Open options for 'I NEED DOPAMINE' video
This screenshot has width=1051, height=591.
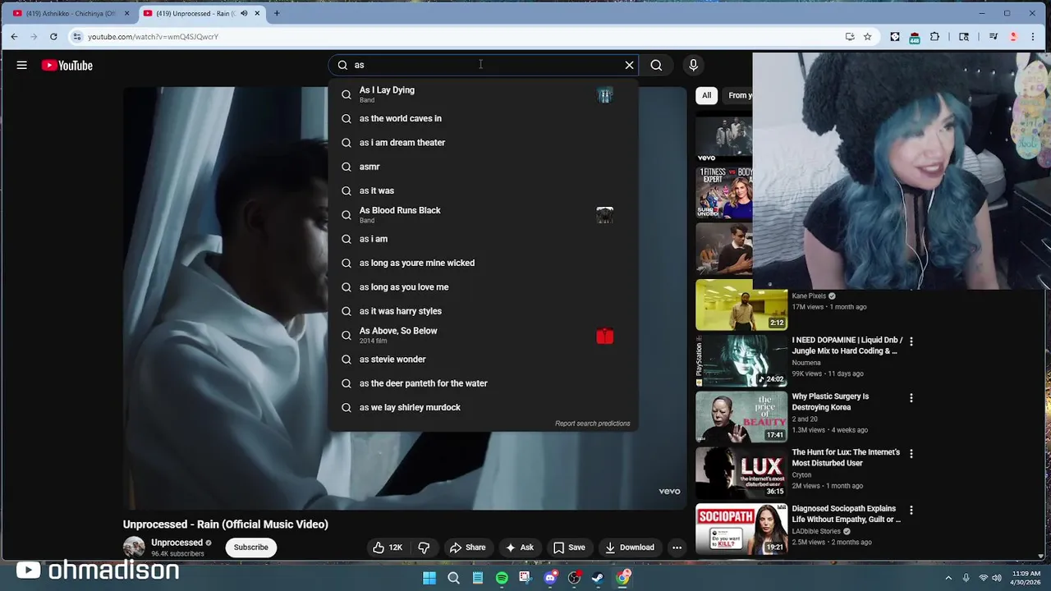911,341
